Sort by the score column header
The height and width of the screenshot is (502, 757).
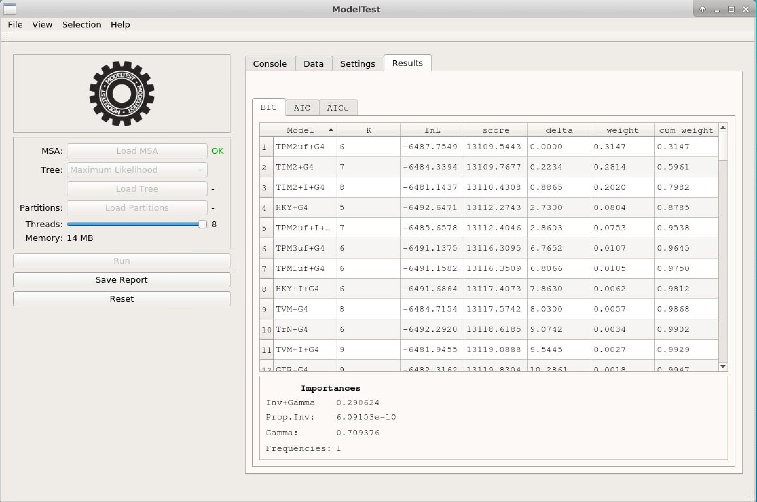tap(495, 130)
